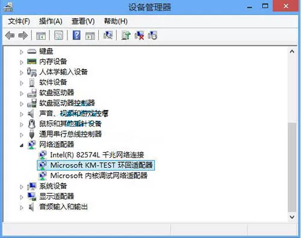Collapse the 网络适配器 tree node
301x238 pixels.
point(22,145)
